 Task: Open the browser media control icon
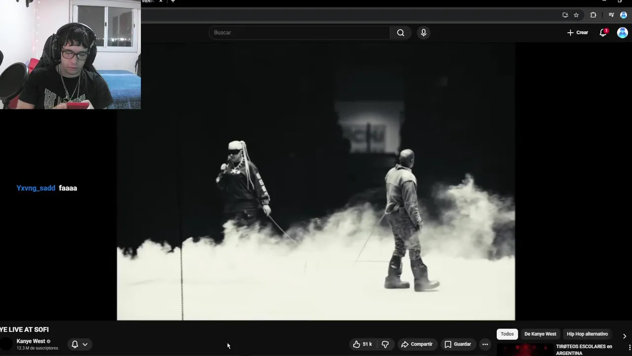(611, 15)
